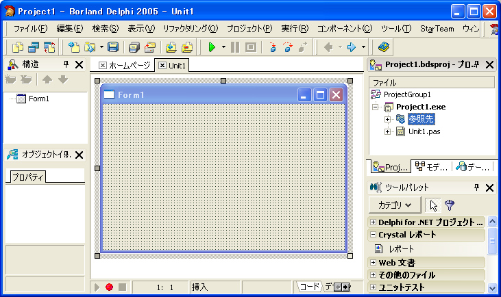Screen dimensions: 501x297
Task: Expand Delphi for .NET プロジェクト category
Action: [373, 222]
